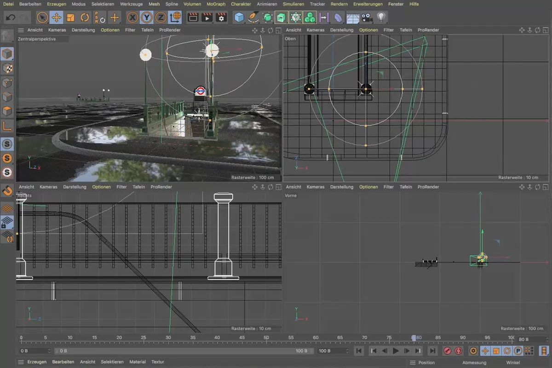Image resolution: width=552 pixels, height=368 pixels.
Task: Click the 0 B start frame field
Action: (x=34, y=351)
